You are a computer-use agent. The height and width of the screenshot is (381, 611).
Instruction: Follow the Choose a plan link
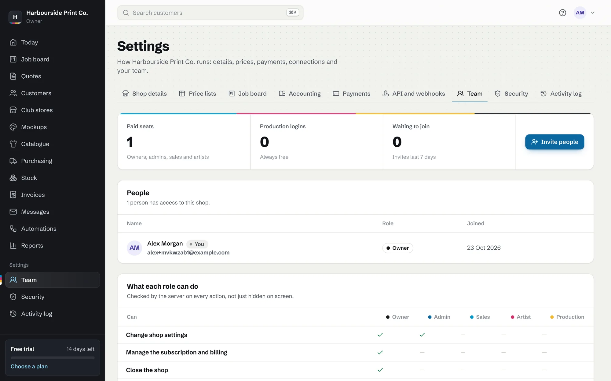tap(29, 366)
